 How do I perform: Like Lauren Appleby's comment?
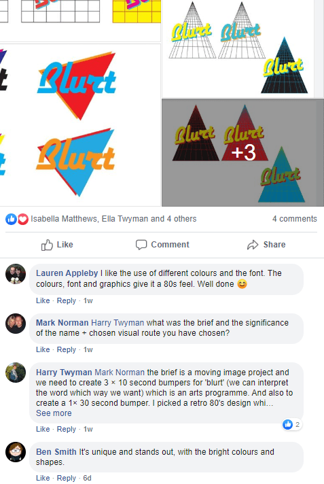pyautogui.click(x=43, y=300)
